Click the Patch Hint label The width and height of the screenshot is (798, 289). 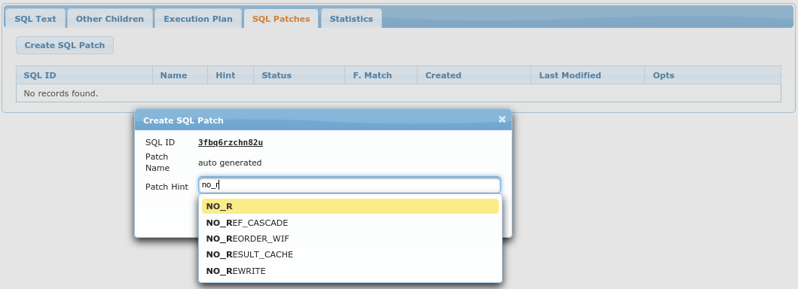pos(167,187)
